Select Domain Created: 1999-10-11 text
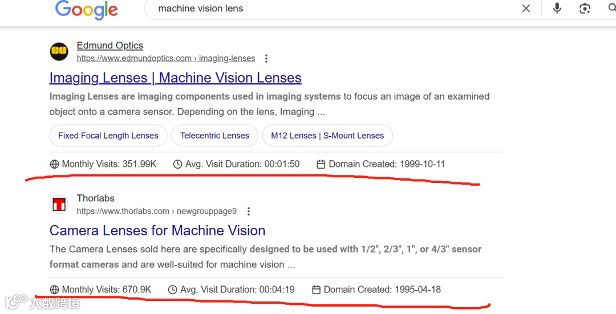 tap(387, 164)
